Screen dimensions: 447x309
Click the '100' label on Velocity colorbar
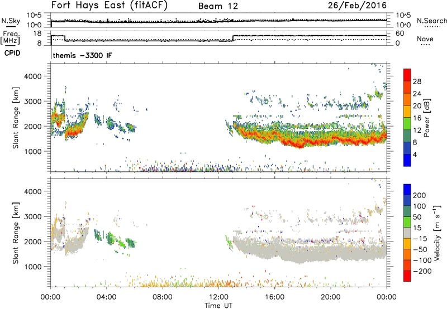420,206
